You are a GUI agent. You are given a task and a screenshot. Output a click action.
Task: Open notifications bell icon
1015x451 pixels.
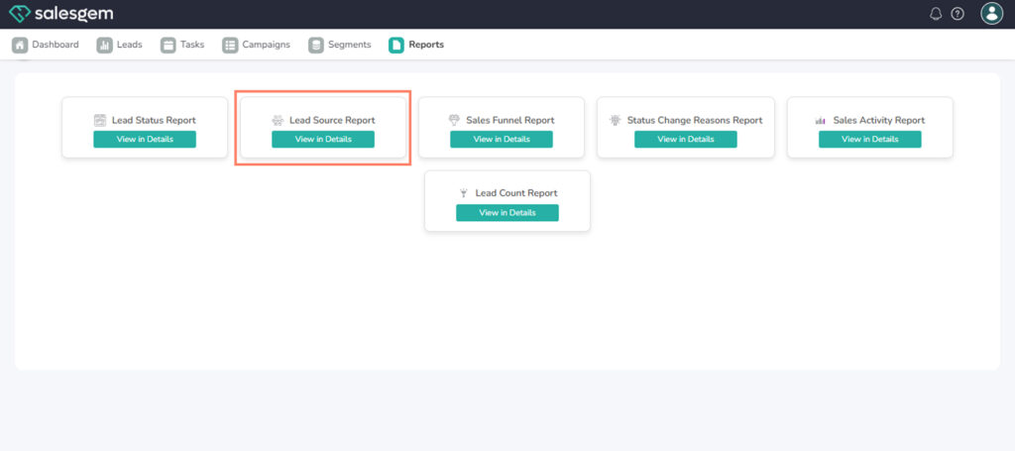(x=936, y=14)
